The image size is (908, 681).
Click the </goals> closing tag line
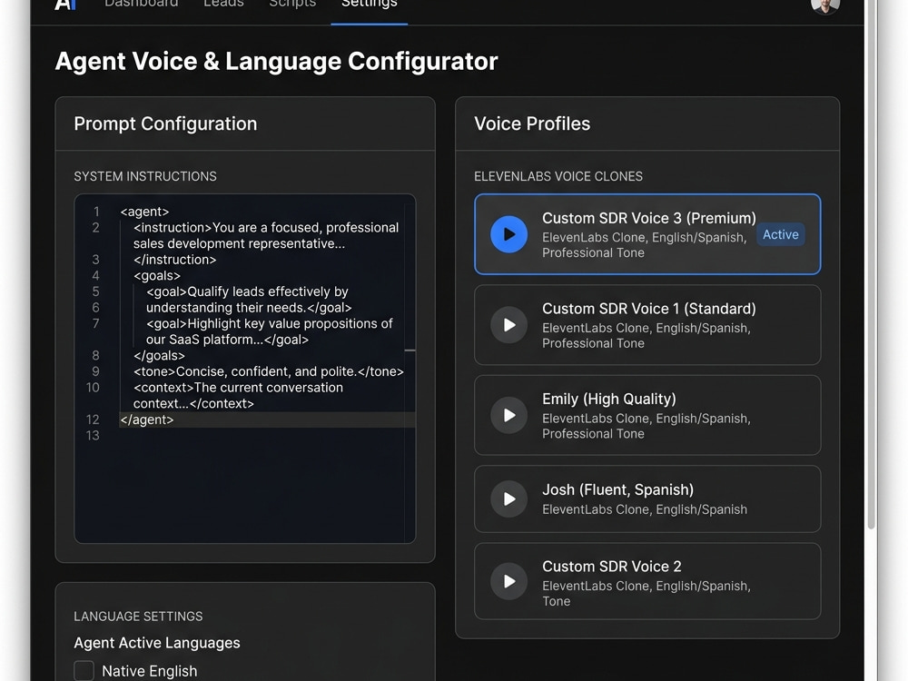(159, 356)
